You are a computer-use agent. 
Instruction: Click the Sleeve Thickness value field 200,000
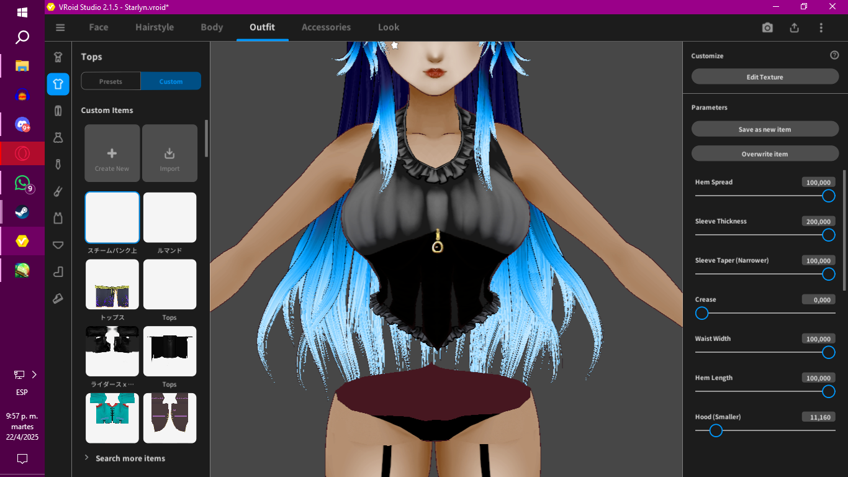(818, 221)
